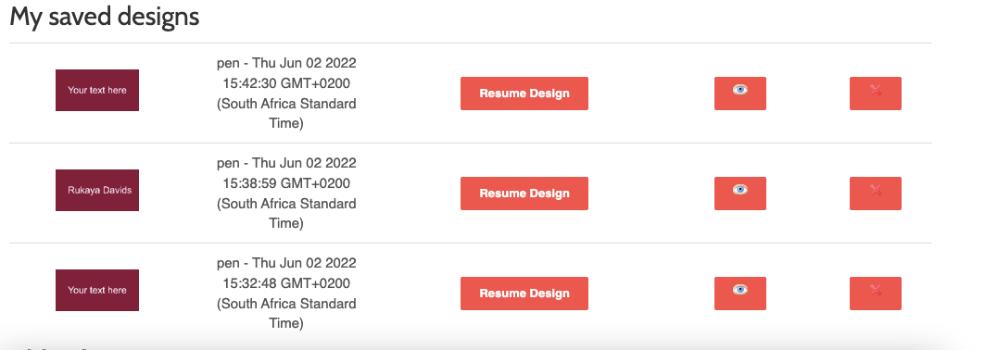Click 'pen - Thu Jun 02 2022' above 15:42:30
985x350 pixels.
point(286,63)
